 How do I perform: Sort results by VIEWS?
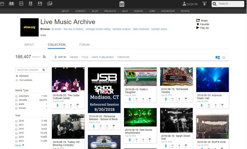(x=74, y=57)
